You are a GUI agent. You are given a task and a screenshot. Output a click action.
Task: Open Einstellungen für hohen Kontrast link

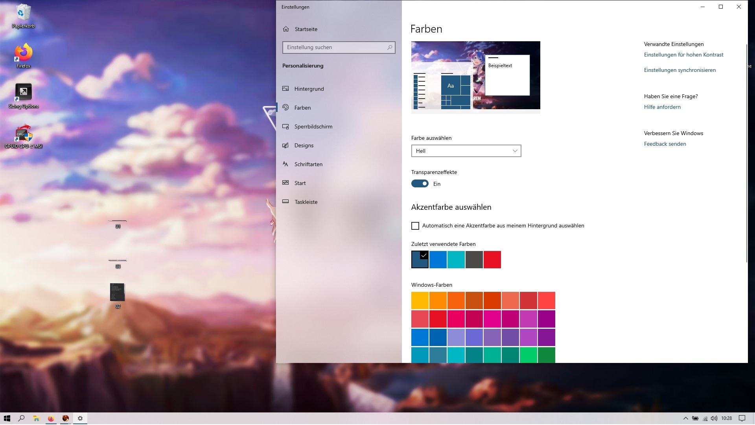point(683,55)
